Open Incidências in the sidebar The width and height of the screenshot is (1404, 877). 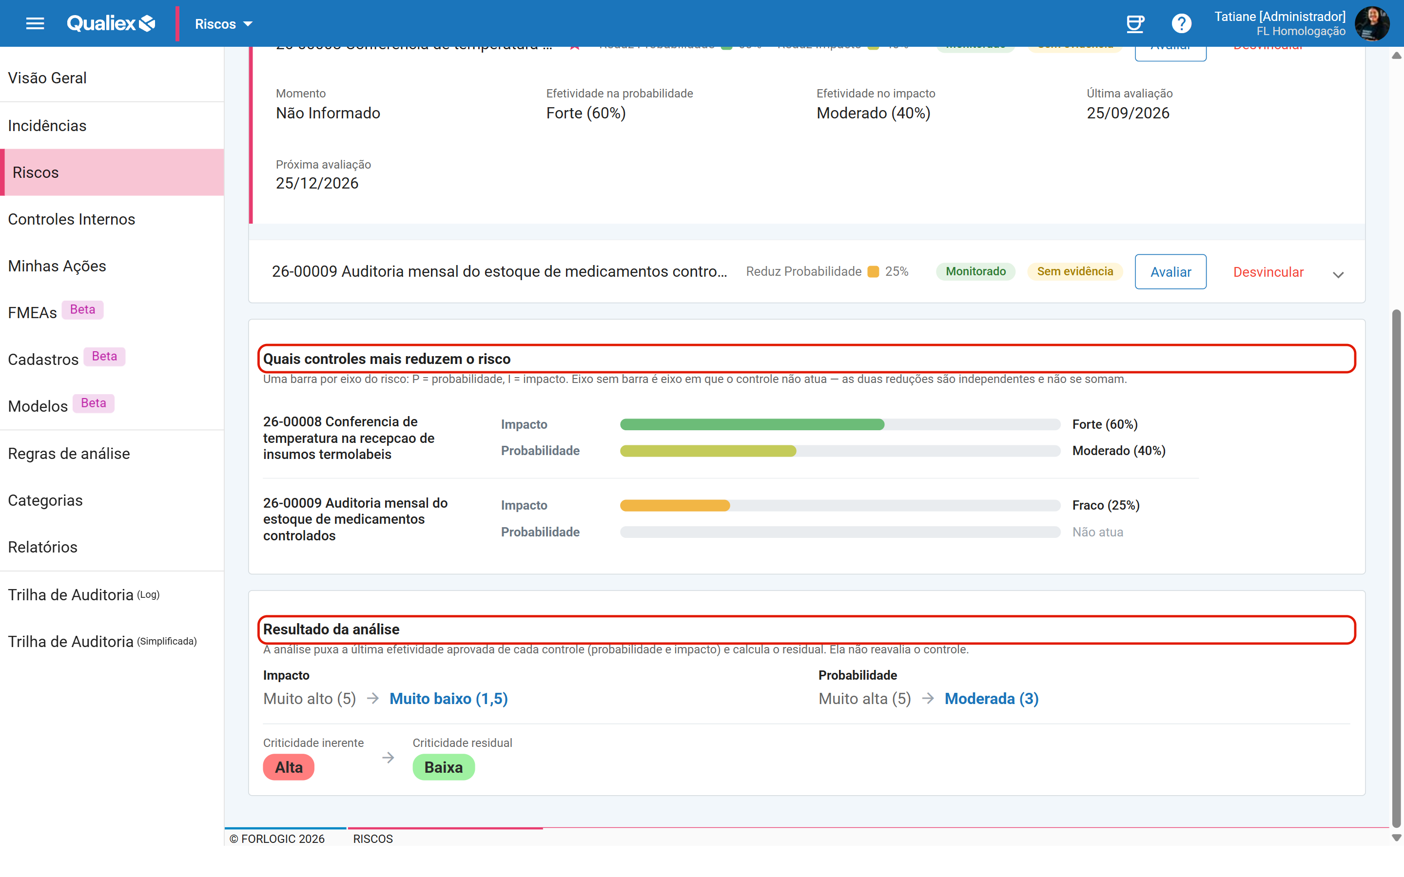112,125
